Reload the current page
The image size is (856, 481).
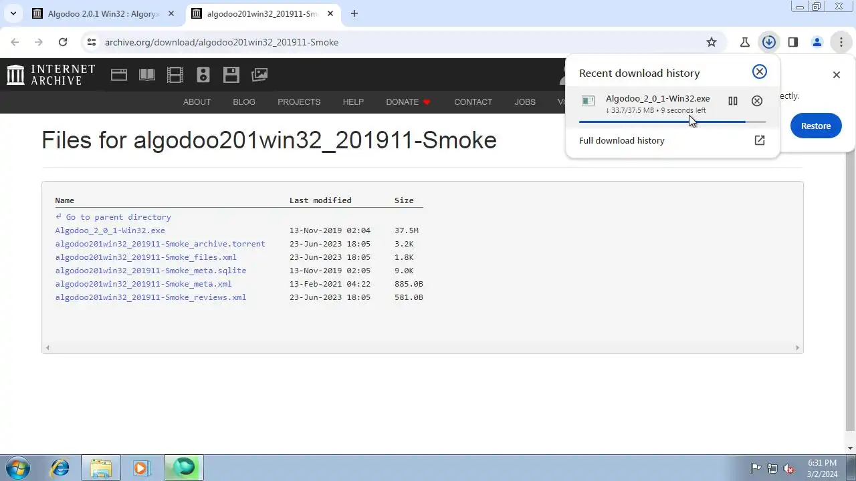[x=63, y=42]
